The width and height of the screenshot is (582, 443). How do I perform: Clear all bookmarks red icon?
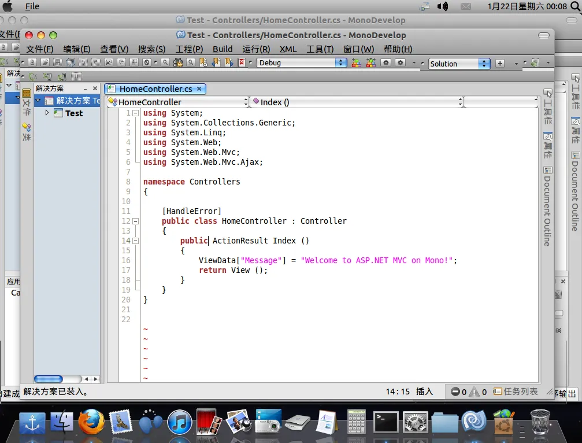click(242, 62)
